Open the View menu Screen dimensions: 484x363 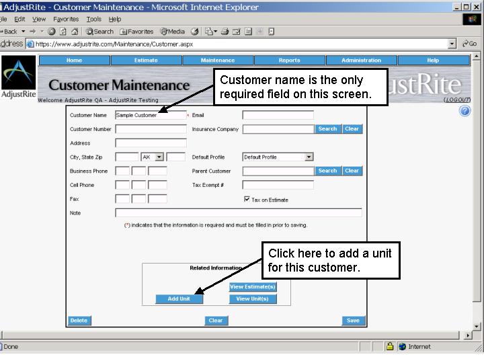[x=39, y=19]
